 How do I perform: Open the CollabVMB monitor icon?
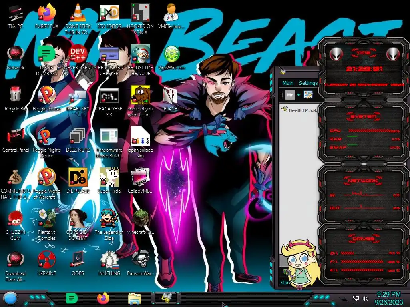141,181
